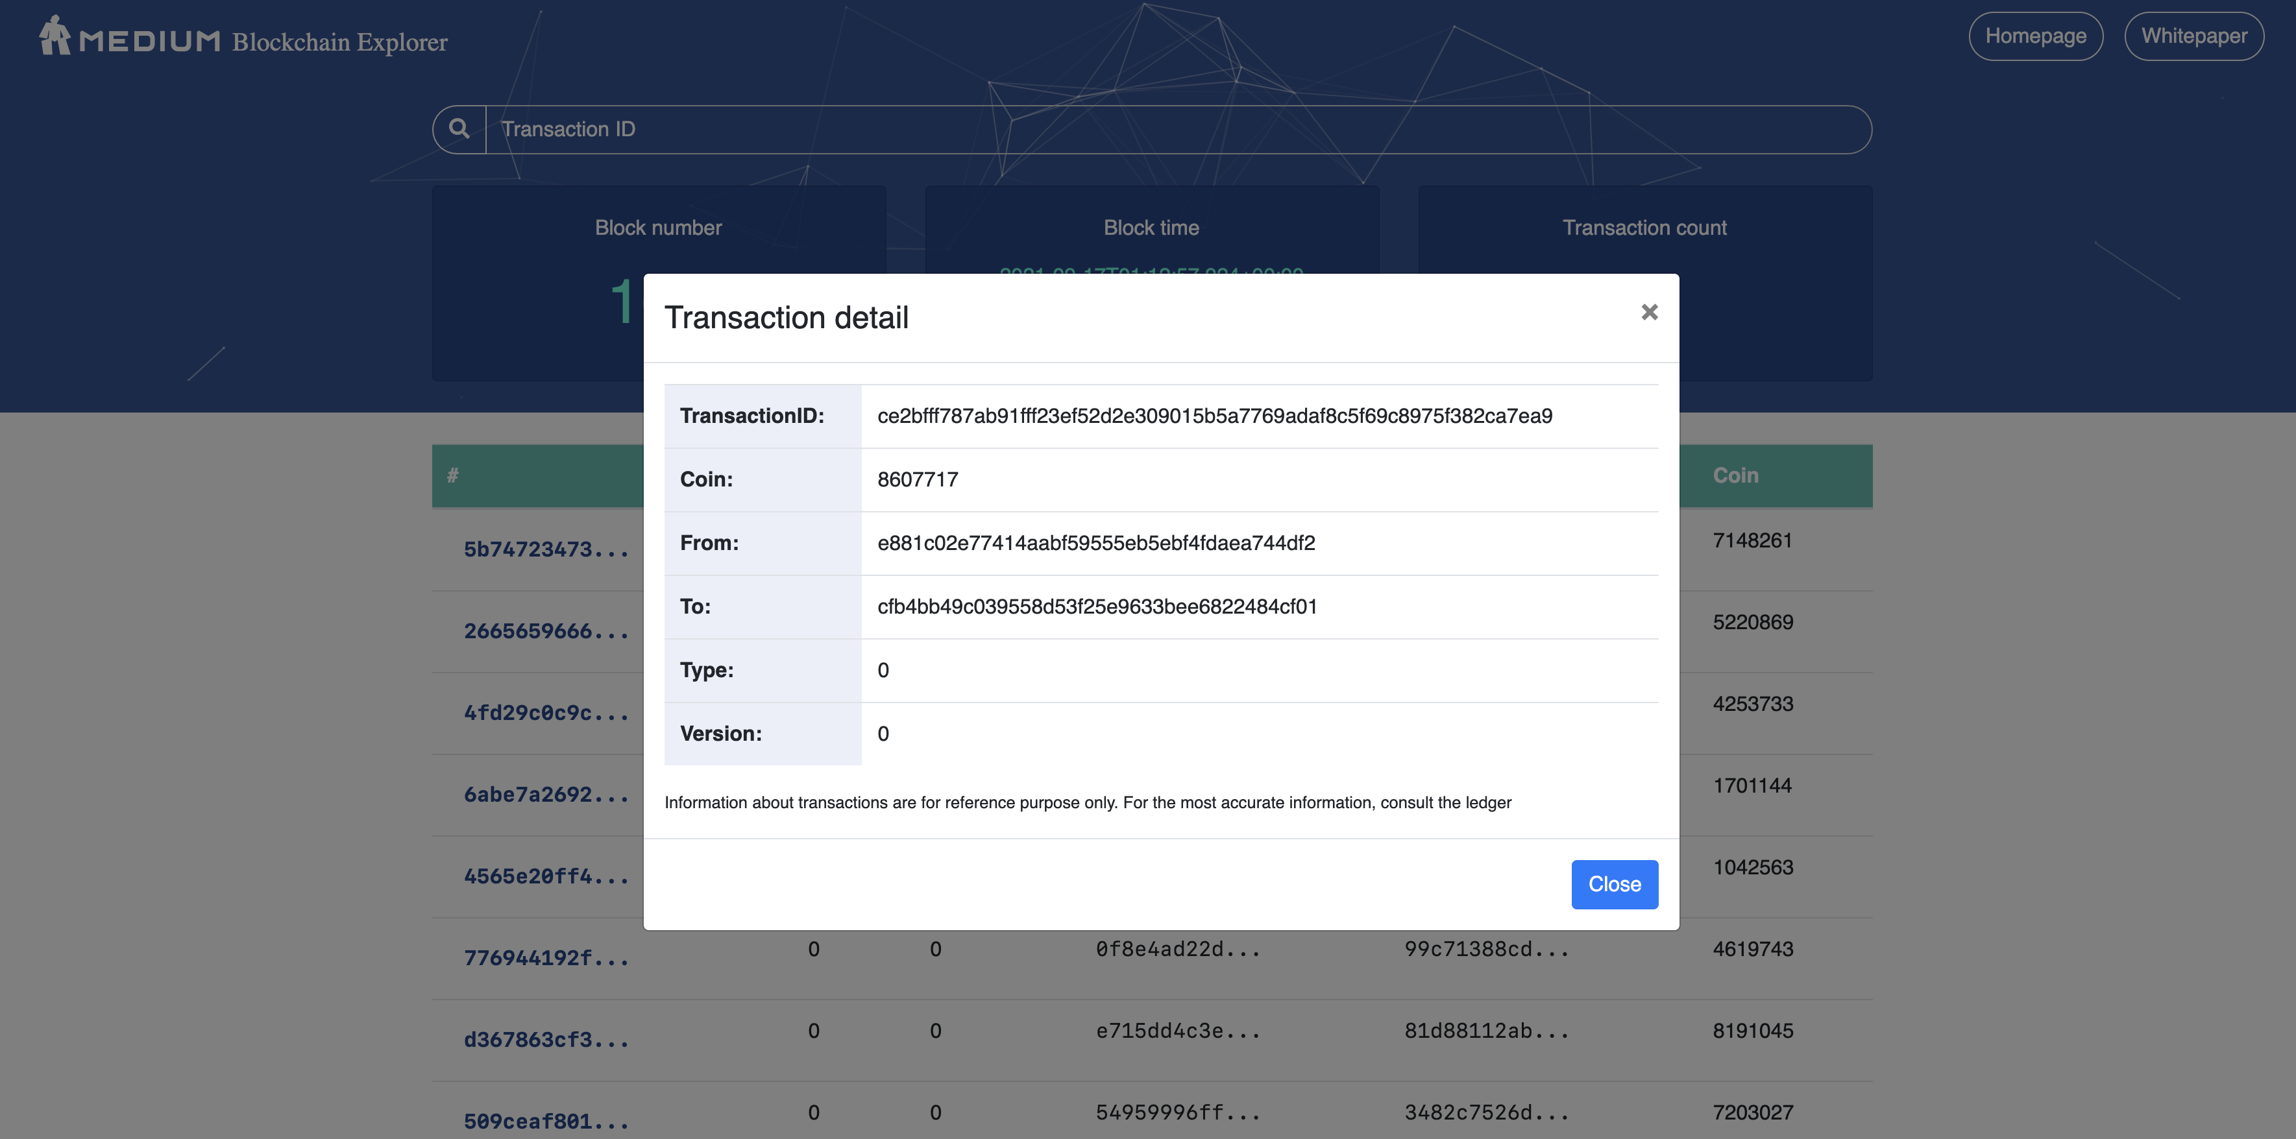2296x1139 pixels.
Task: Click the TransactionID hash value in dialog
Action: tap(1214, 416)
